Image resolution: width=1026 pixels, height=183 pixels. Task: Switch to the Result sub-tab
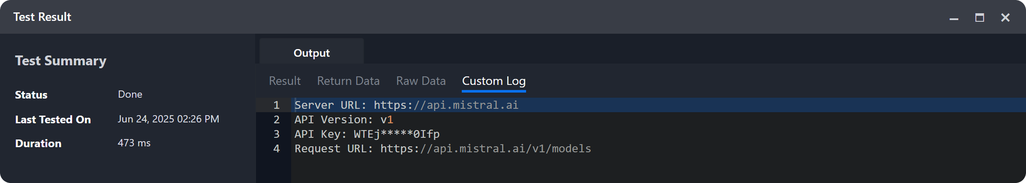tap(285, 81)
